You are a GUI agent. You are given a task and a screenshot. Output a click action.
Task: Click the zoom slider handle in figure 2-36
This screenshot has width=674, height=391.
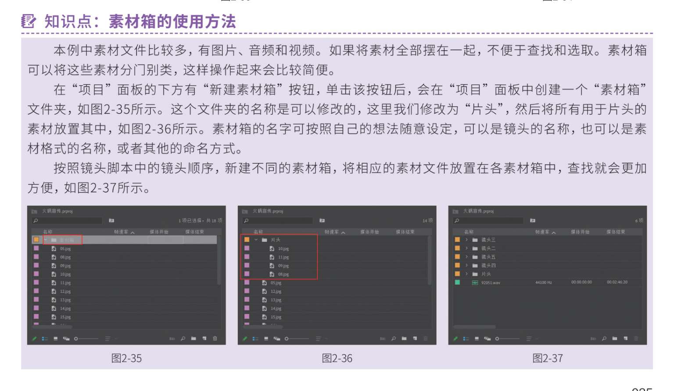[x=287, y=339]
